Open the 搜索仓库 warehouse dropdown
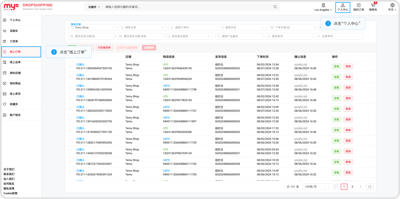This screenshot has height=199, width=400. (142, 28)
